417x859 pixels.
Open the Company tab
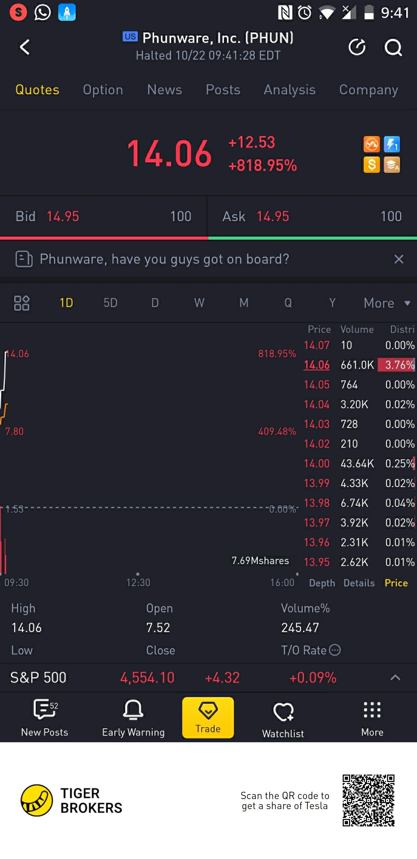tap(369, 90)
